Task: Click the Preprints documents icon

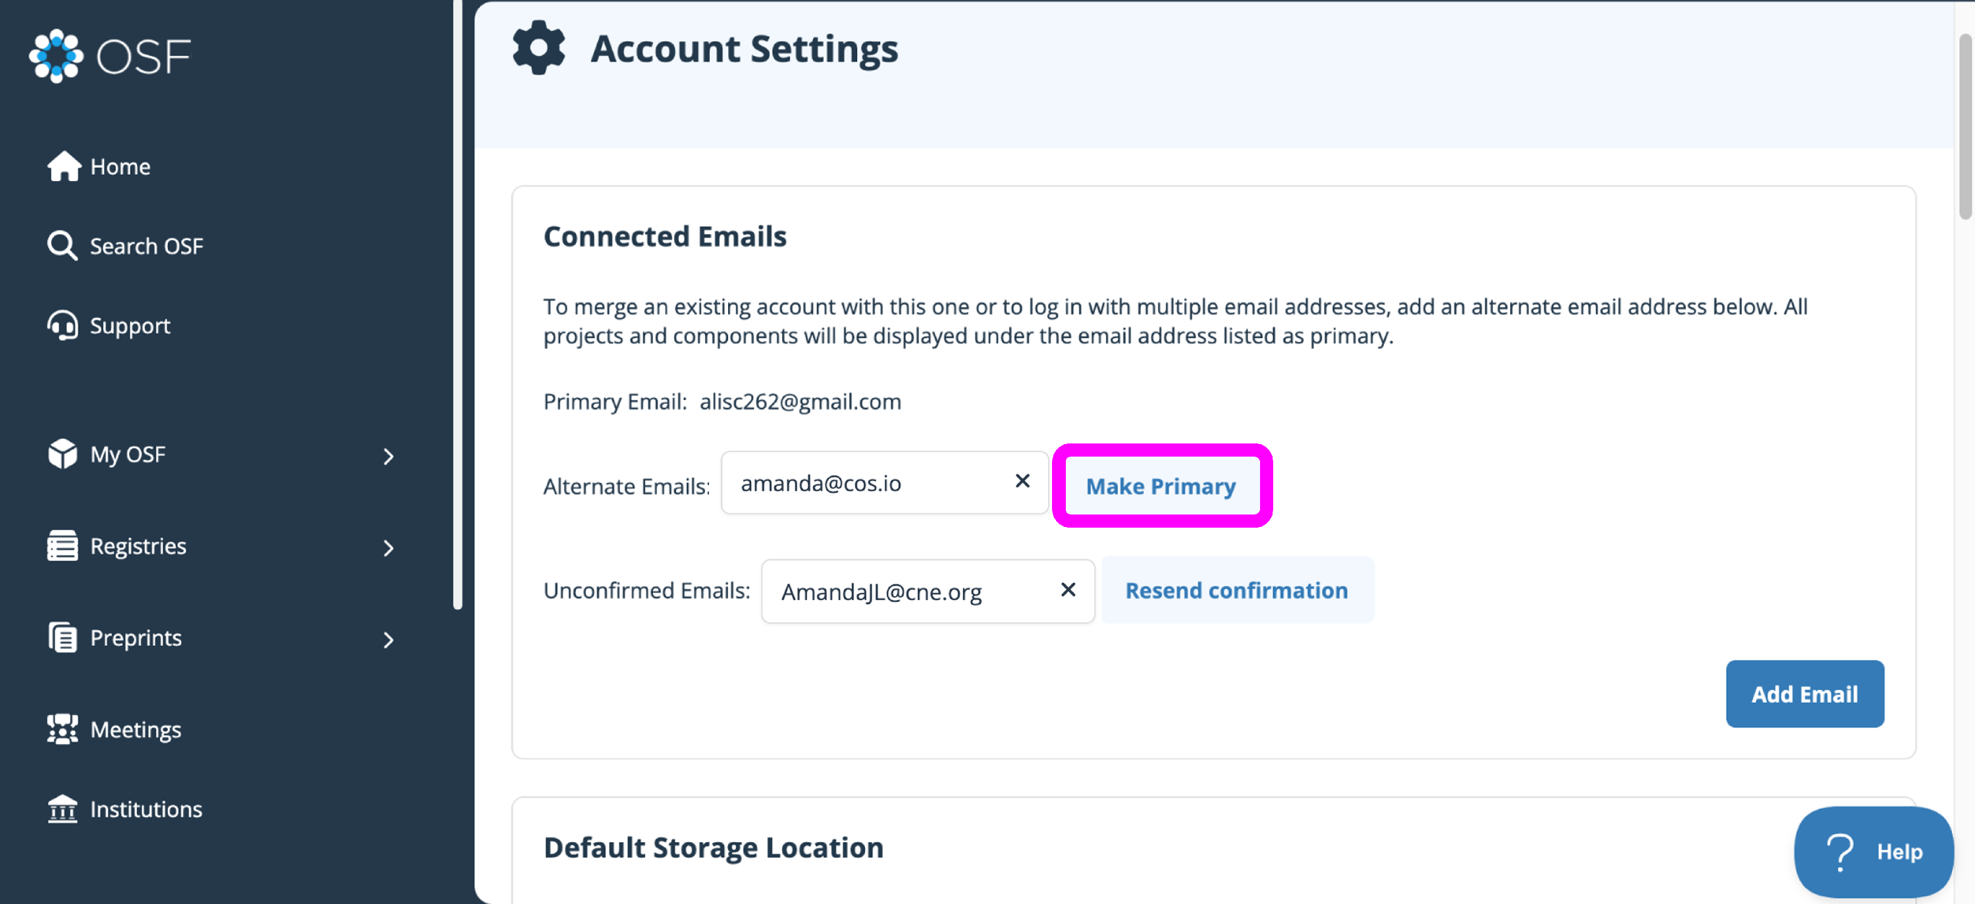Action: (x=63, y=638)
